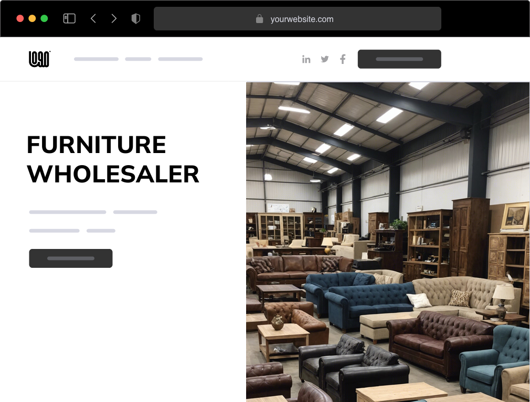Open the privacy shield icon
The height and width of the screenshot is (402, 530).
point(135,18)
